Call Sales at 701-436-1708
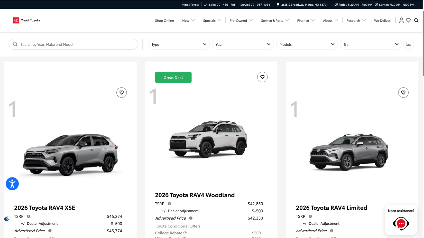Viewport: 424px width, 238px height. coord(222,5)
